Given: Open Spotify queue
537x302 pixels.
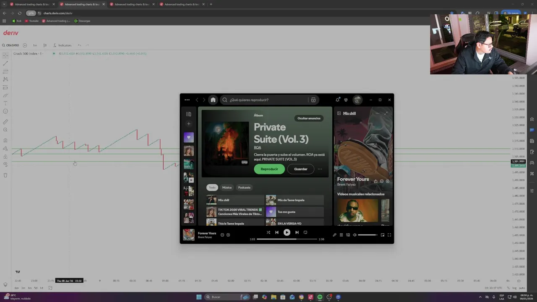Looking at the screenshot, I should point(341,235).
